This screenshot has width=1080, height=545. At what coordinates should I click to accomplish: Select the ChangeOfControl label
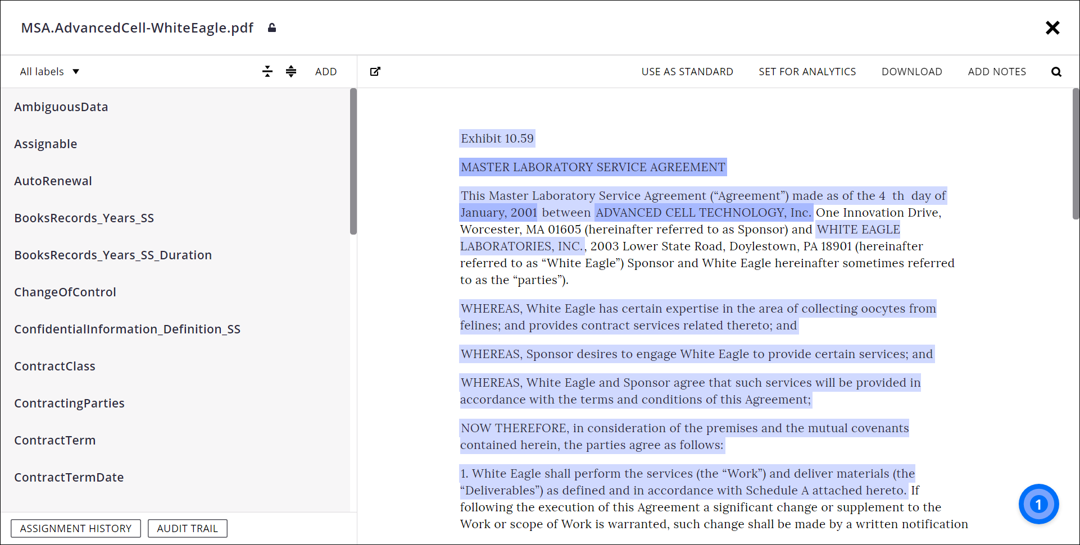(x=65, y=292)
